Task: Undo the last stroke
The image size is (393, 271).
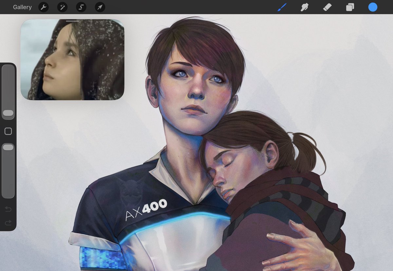Action: (x=8, y=209)
